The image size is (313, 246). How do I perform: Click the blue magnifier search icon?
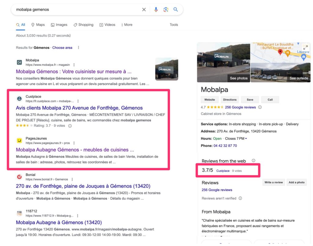[x=176, y=9]
